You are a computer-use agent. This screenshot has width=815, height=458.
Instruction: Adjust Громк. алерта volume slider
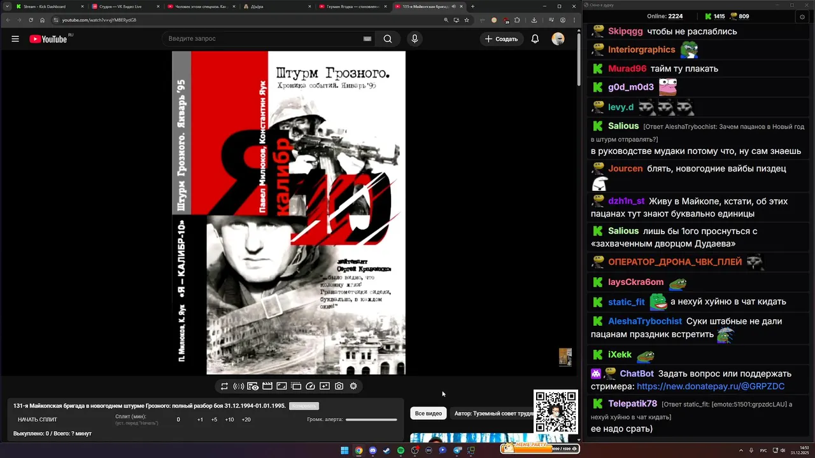pos(371,420)
